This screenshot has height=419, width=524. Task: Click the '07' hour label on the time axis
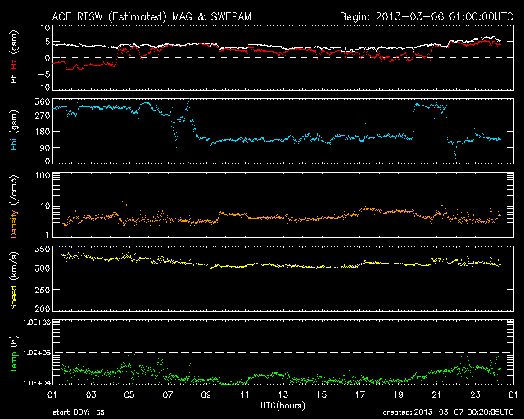(x=168, y=394)
